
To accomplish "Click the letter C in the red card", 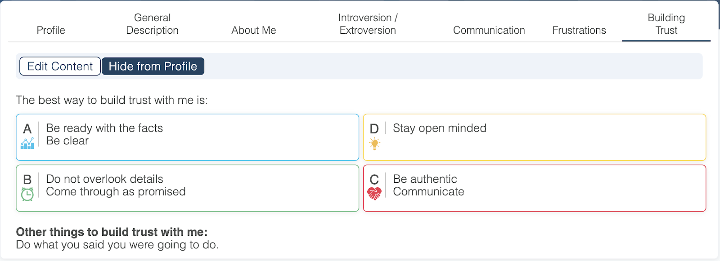I will coord(374,180).
